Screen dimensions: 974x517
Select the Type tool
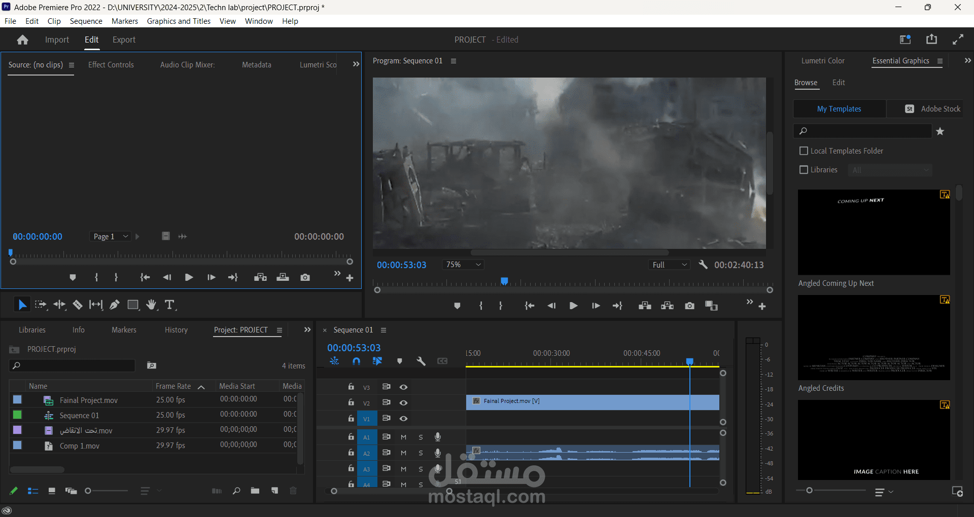pyautogui.click(x=169, y=305)
